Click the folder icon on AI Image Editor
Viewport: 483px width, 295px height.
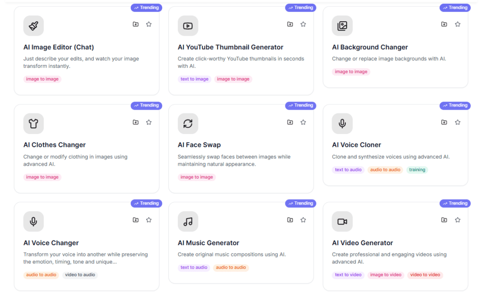135,24
